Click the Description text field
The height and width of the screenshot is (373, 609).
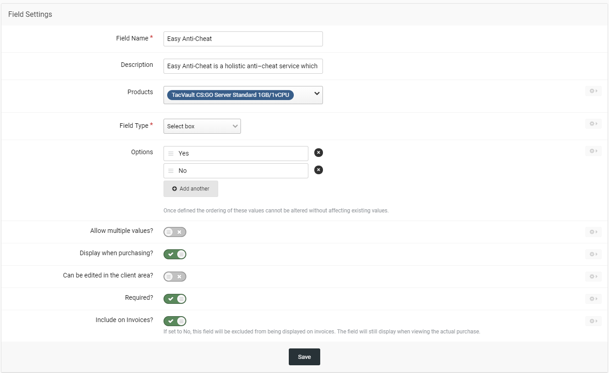click(x=243, y=66)
